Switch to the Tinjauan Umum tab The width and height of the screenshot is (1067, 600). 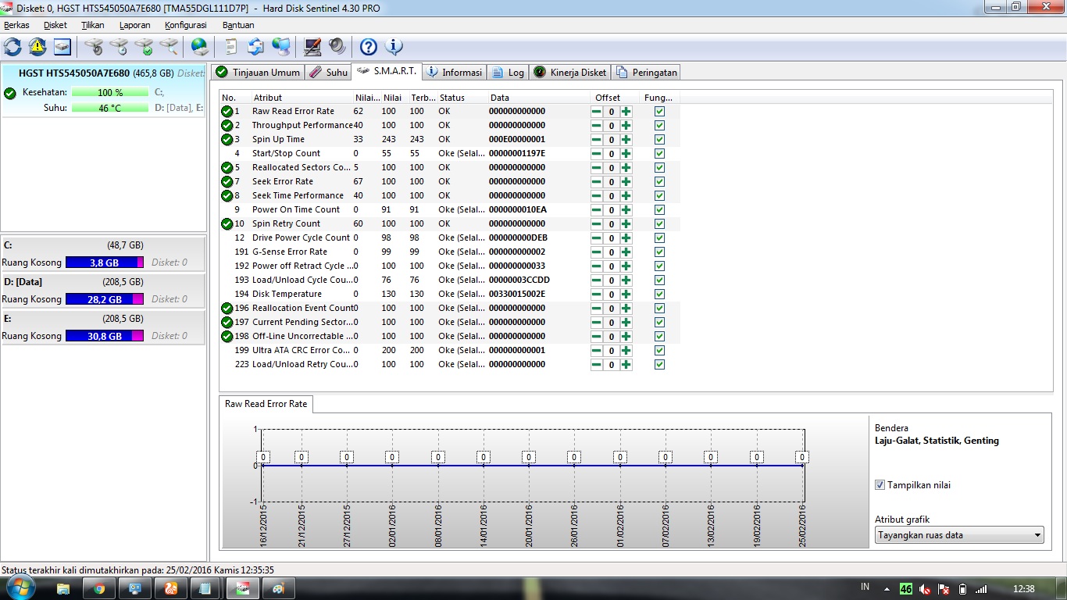tap(258, 72)
